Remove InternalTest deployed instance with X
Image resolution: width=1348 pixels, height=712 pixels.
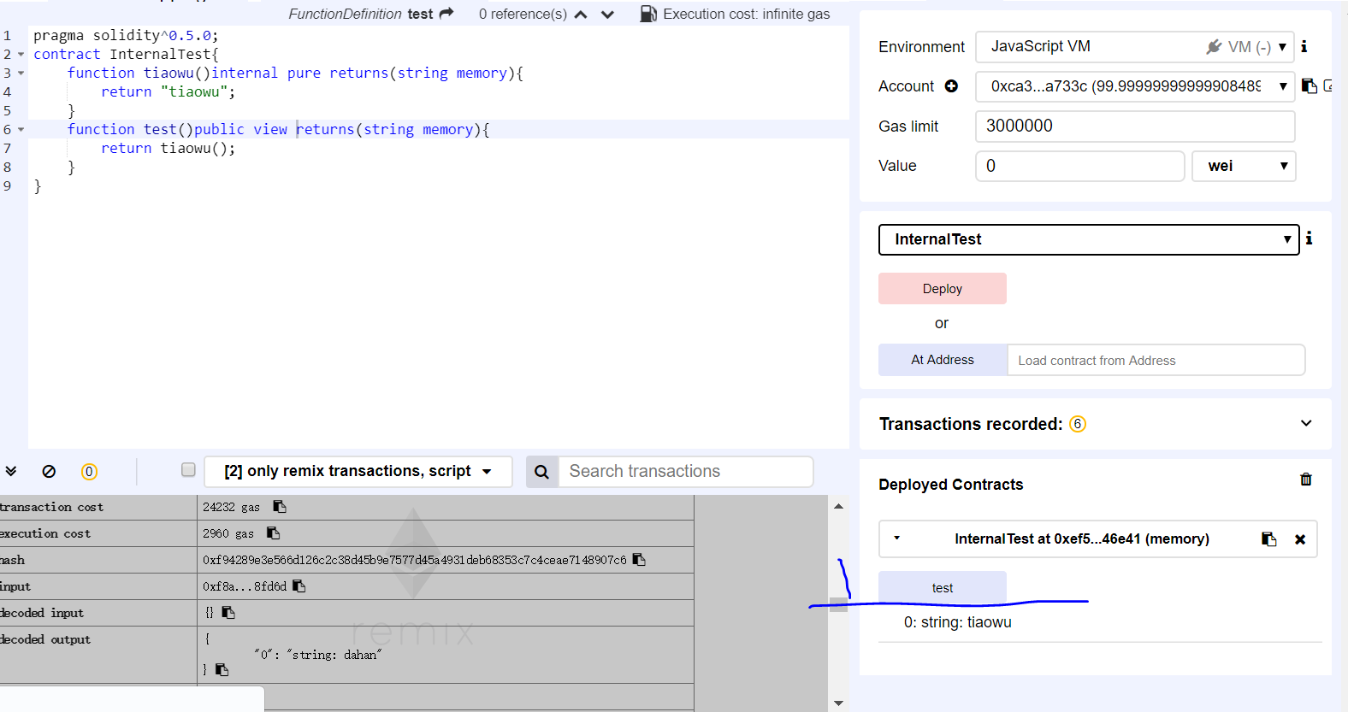click(x=1300, y=539)
